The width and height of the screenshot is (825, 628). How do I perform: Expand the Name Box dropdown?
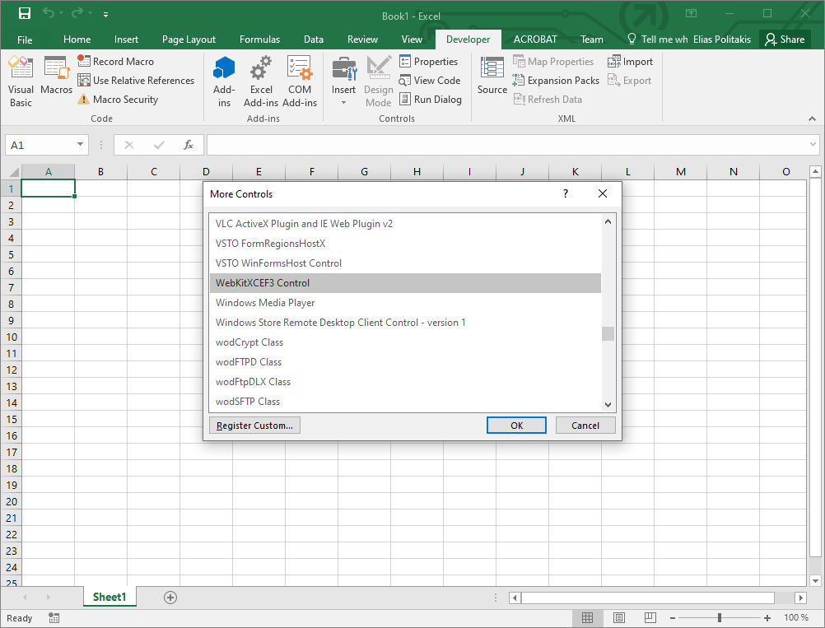click(x=80, y=144)
